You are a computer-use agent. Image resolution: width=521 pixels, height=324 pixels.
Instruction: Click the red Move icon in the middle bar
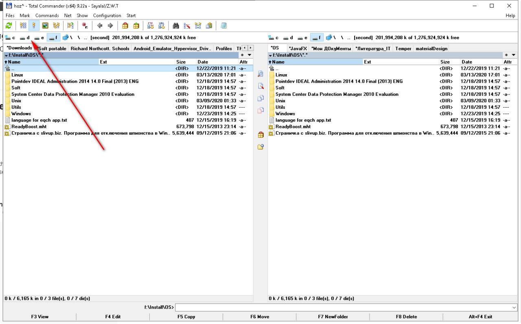[x=260, y=110]
